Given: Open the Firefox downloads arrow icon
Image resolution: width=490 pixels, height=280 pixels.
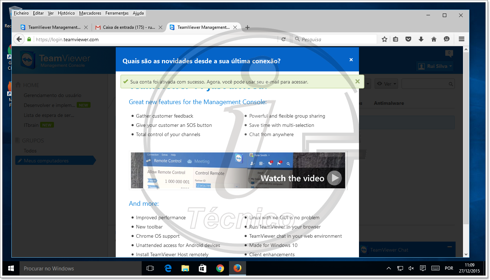Looking at the screenshot, I should [x=421, y=39].
